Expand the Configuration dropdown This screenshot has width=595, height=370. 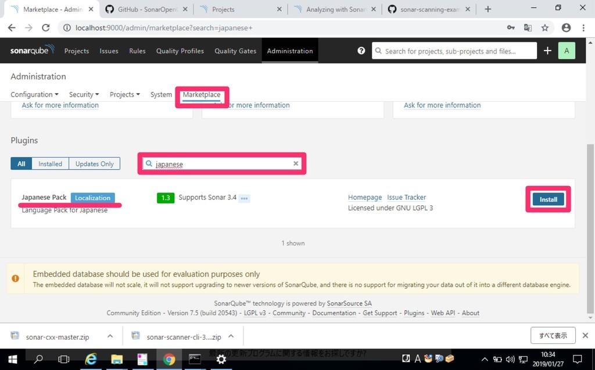[34, 95]
